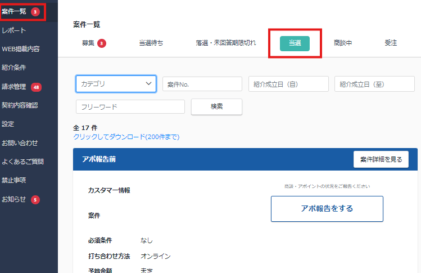421x273 pixels.
Task: Click the 検索 button
Action: (x=216, y=107)
